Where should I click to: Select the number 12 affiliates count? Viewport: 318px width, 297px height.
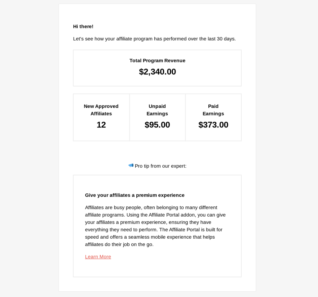[101, 125]
